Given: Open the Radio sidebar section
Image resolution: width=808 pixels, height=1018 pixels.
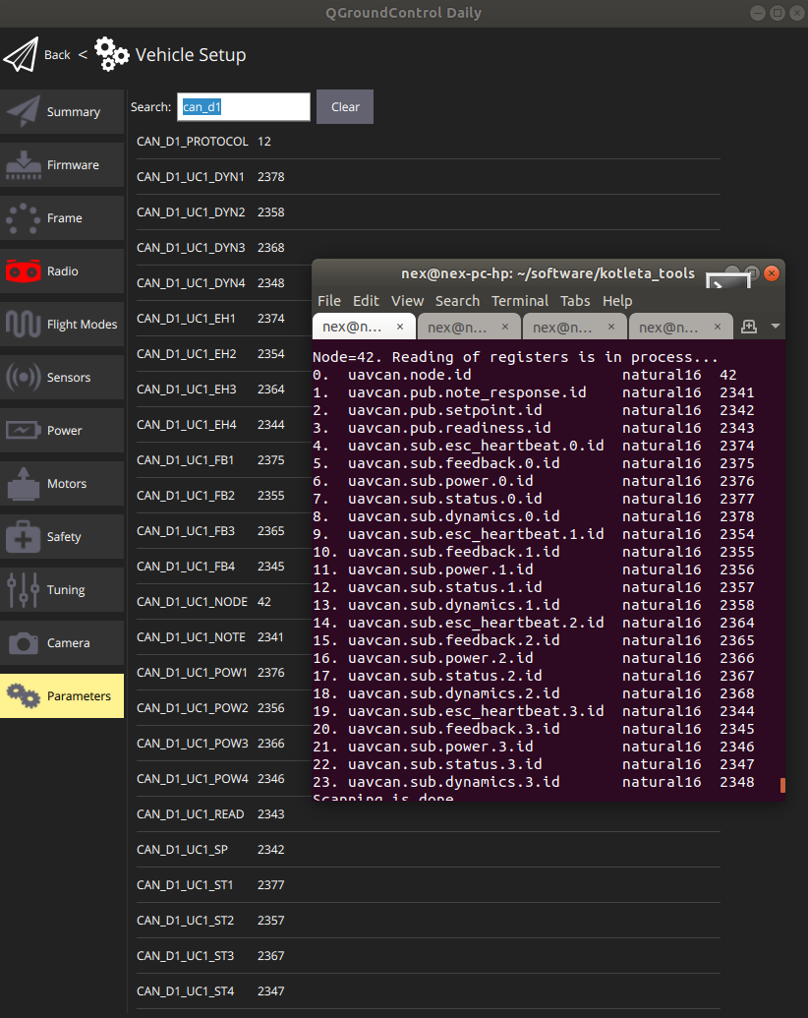Looking at the screenshot, I should pos(62,270).
